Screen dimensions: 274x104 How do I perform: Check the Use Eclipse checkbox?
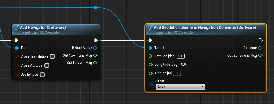42,75
